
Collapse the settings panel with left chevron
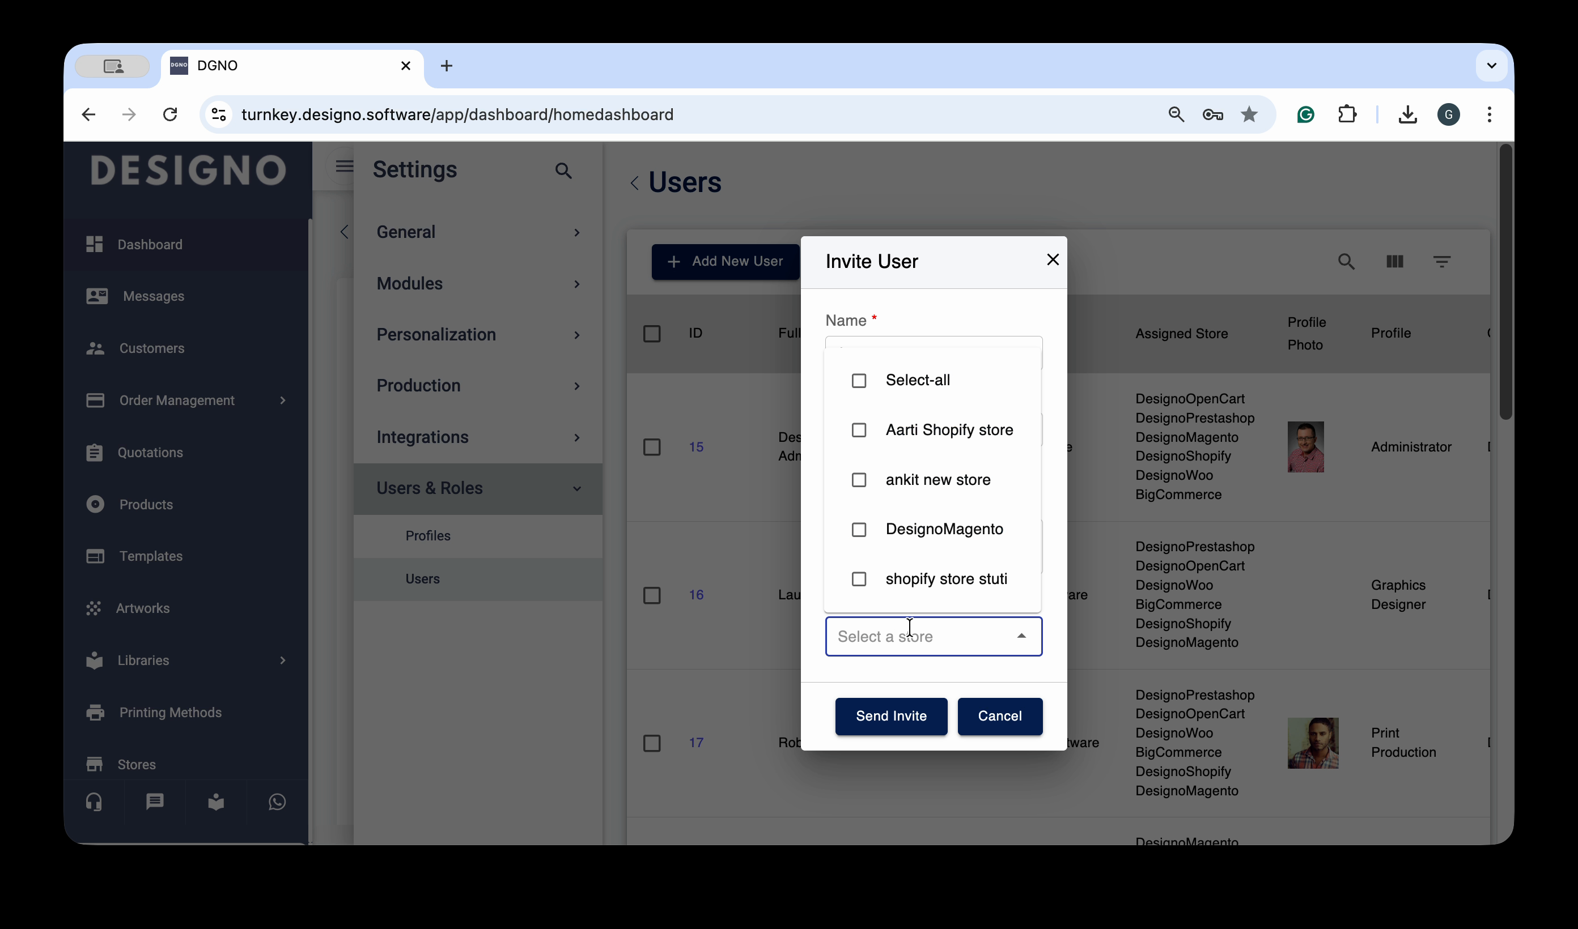(x=344, y=232)
